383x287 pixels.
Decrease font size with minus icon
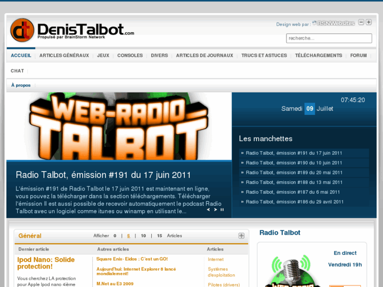tap(361, 22)
